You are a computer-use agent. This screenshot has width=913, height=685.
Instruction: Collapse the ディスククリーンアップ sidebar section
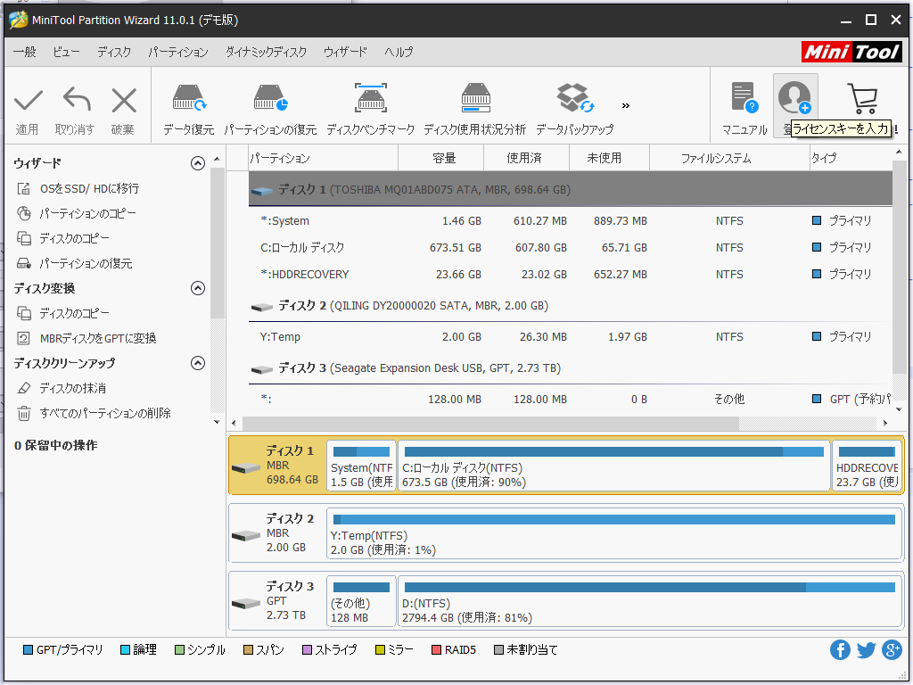click(x=198, y=364)
